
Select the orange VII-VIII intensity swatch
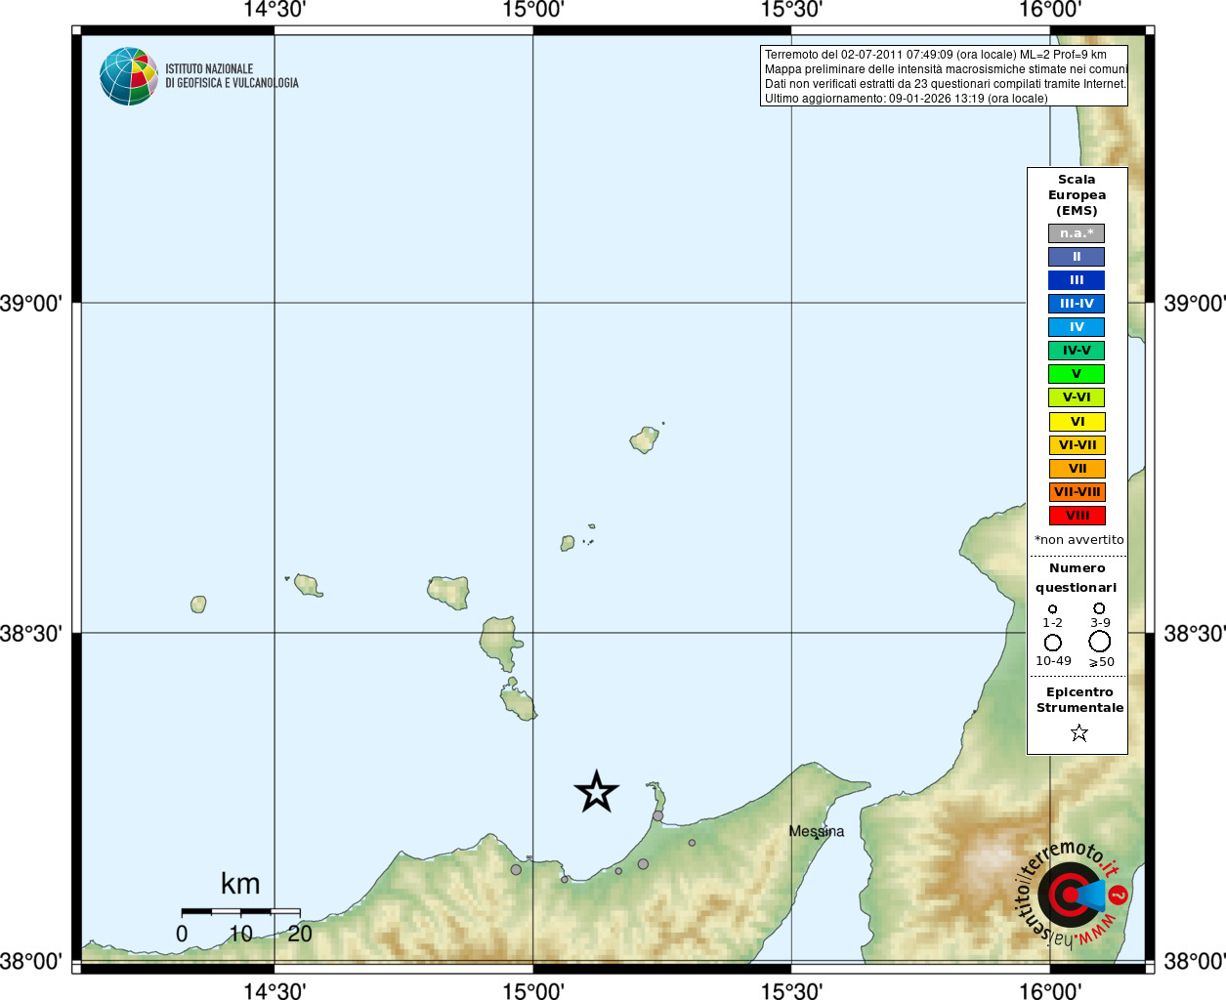click(1078, 492)
